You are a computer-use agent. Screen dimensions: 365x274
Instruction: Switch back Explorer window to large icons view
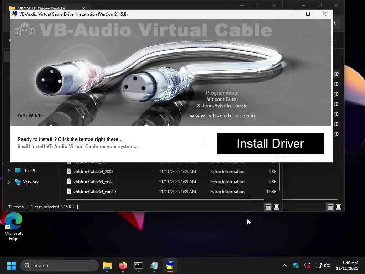coord(339,207)
